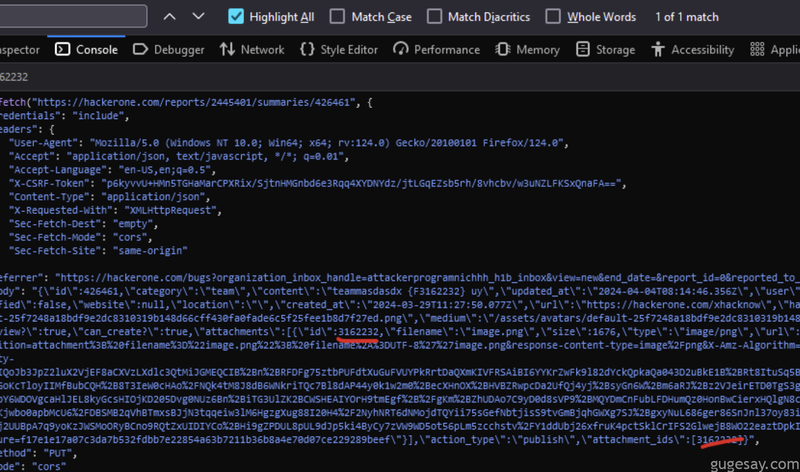Focus the find-in-page search field
This screenshot has width=800, height=472.
point(73,16)
